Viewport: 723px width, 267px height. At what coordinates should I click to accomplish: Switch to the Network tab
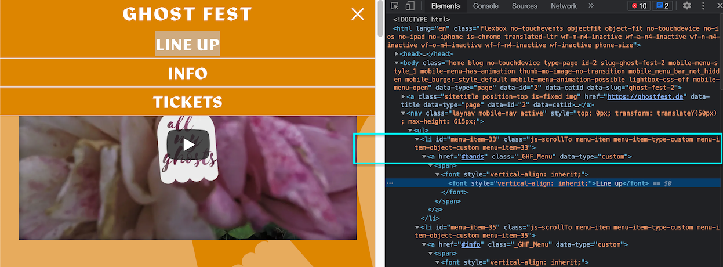pos(564,6)
